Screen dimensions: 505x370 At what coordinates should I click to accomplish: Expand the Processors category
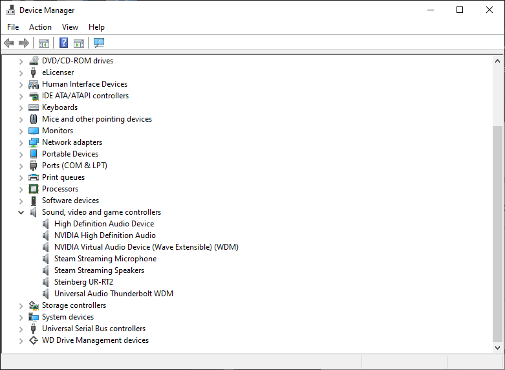pos(21,189)
